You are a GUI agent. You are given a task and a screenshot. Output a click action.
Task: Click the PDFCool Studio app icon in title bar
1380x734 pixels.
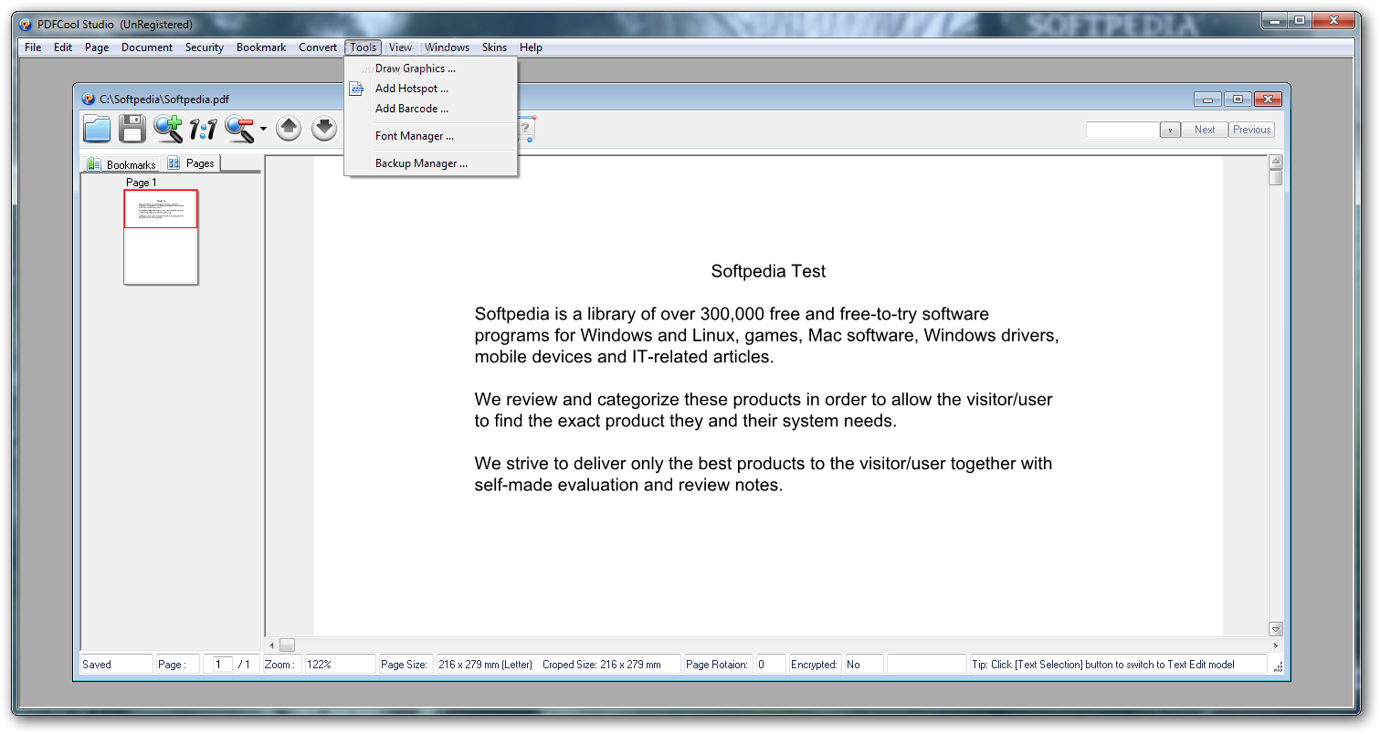click(x=27, y=25)
